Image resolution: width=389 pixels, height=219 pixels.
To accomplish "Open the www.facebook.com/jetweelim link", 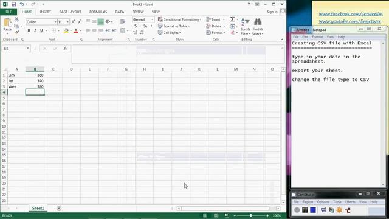I will 351,14.
